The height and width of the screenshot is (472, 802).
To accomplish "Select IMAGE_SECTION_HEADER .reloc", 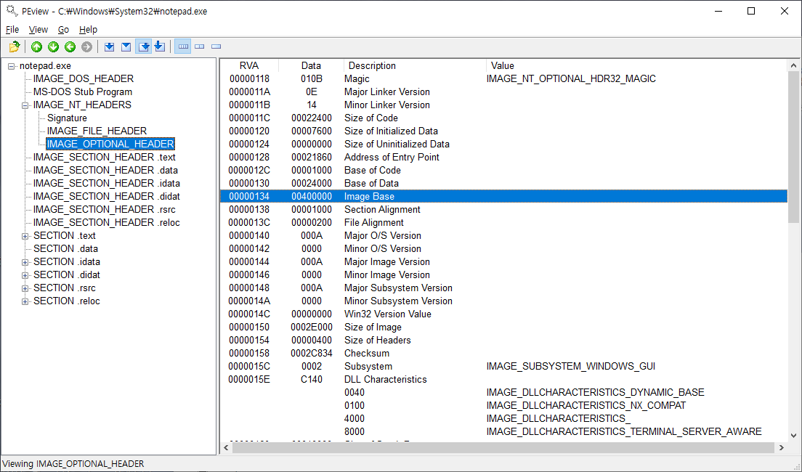I will point(106,222).
